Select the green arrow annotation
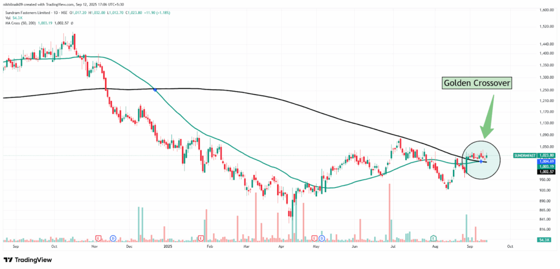560x269 pixels. tap(488, 116)
